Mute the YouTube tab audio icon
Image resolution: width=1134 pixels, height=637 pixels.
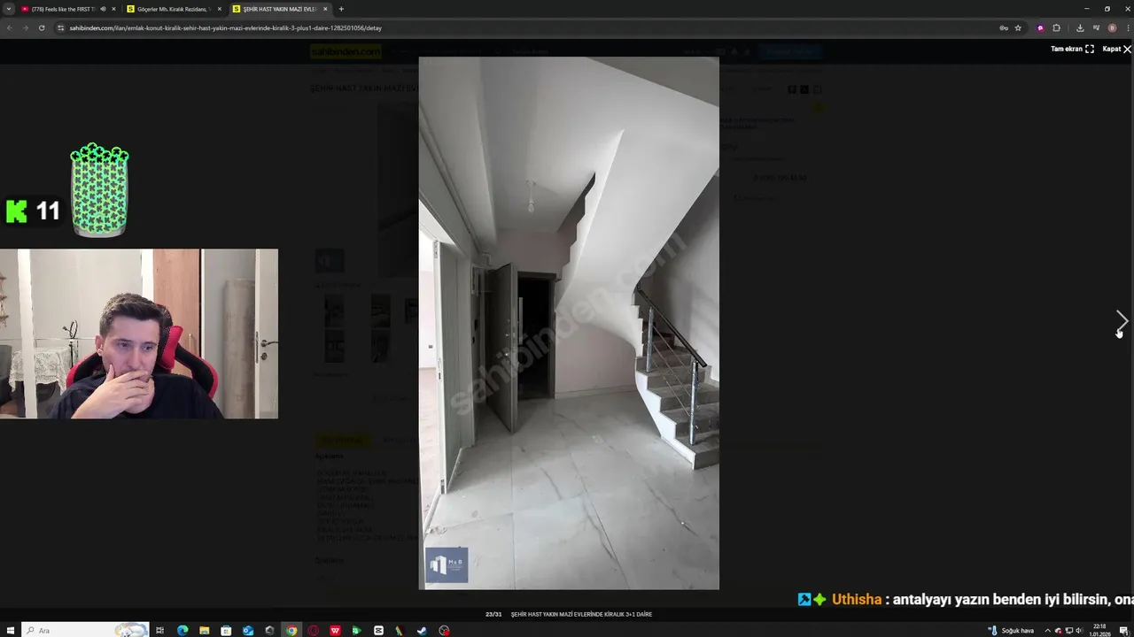(x=103, y=9)
